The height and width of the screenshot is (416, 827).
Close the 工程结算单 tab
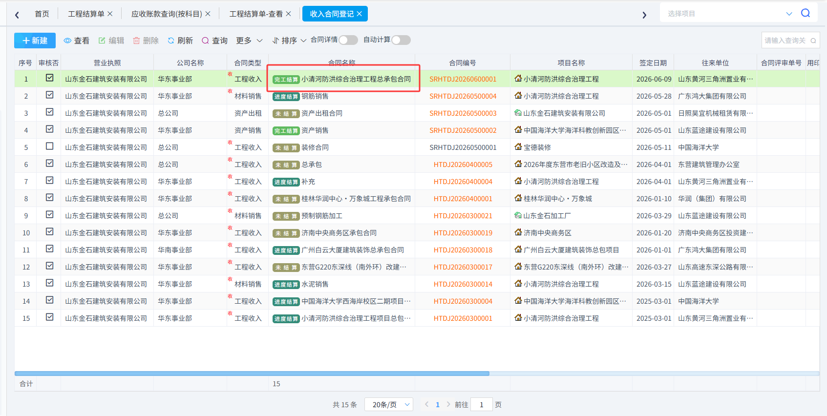(x=110, y=14)
